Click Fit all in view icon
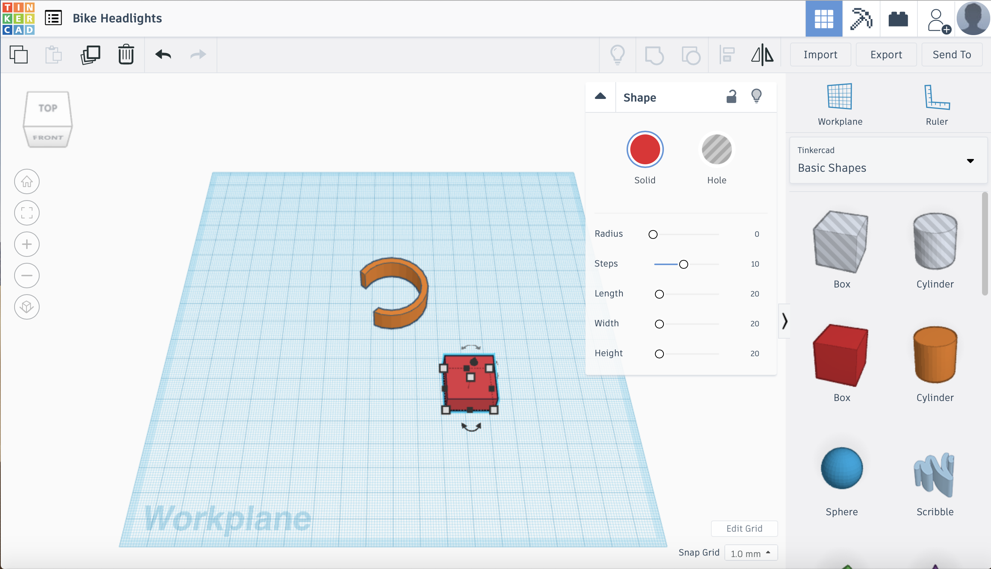This screenshot has width=991, height=569. click(27, 213)
